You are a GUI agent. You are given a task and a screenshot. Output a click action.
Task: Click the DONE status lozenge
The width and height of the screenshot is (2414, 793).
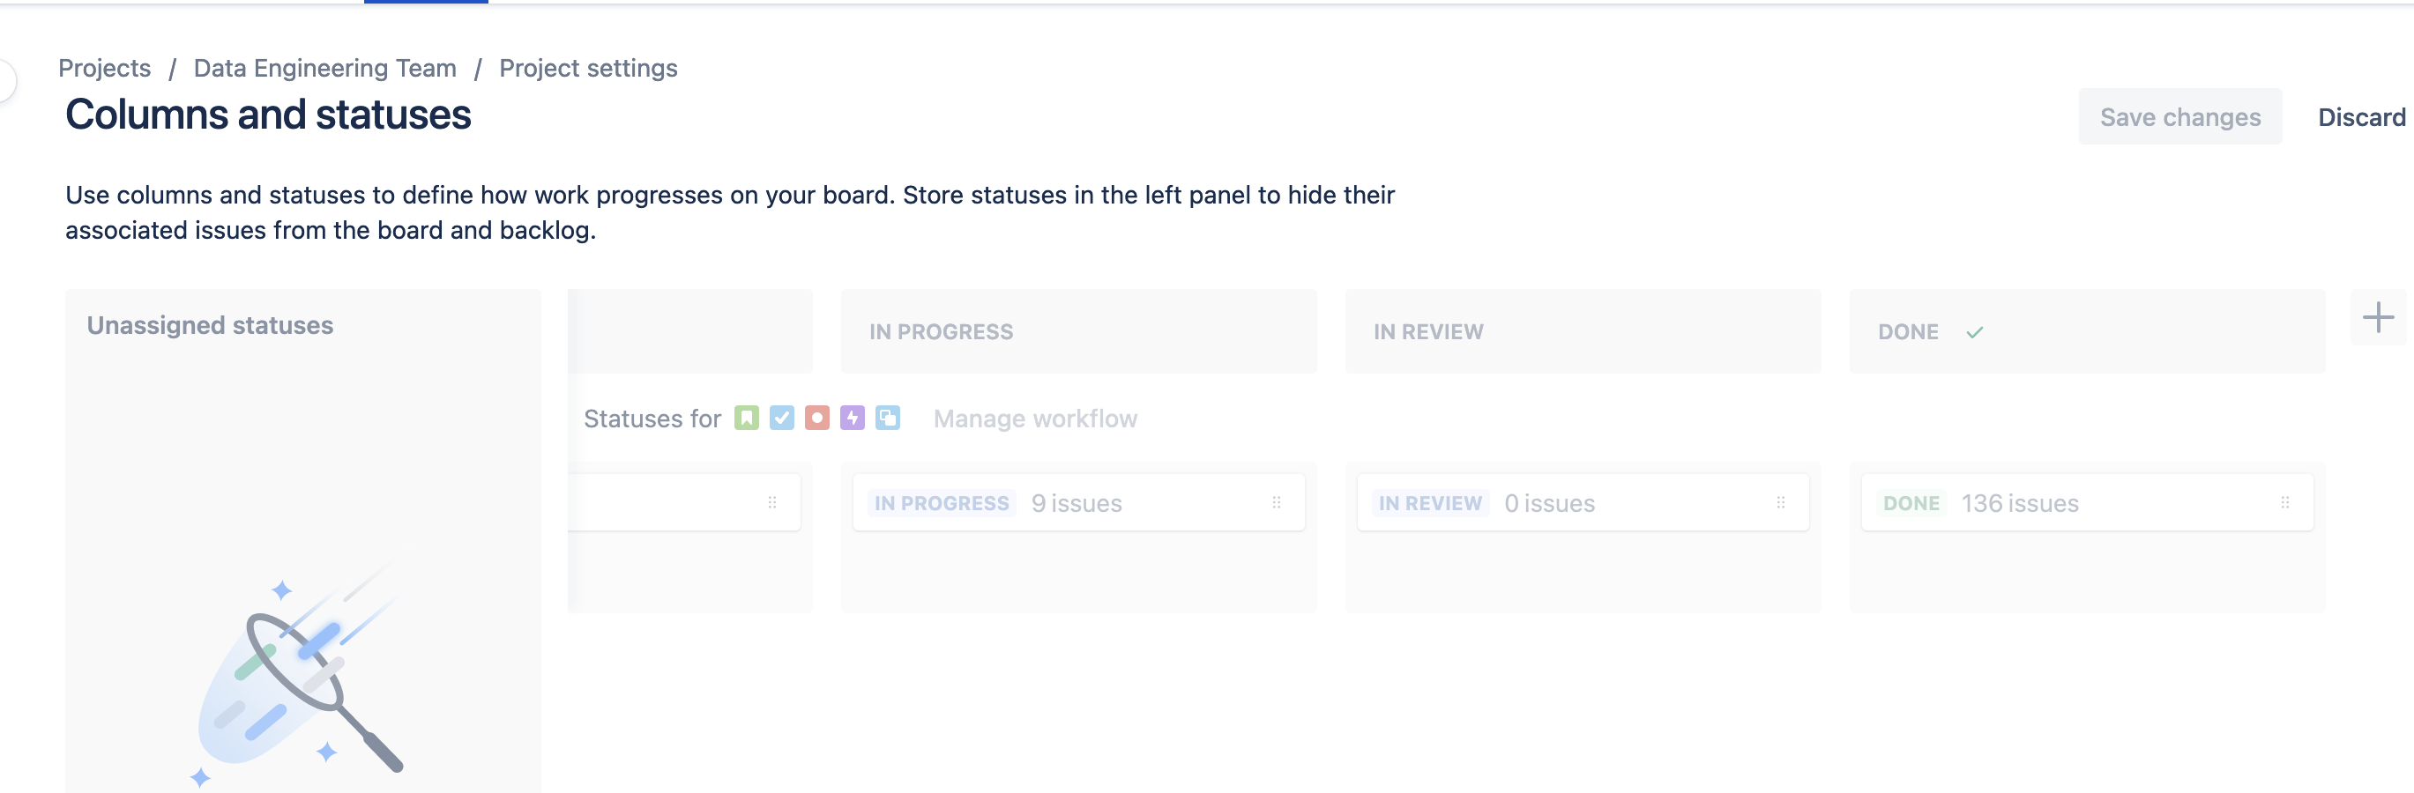[1911, 504]
